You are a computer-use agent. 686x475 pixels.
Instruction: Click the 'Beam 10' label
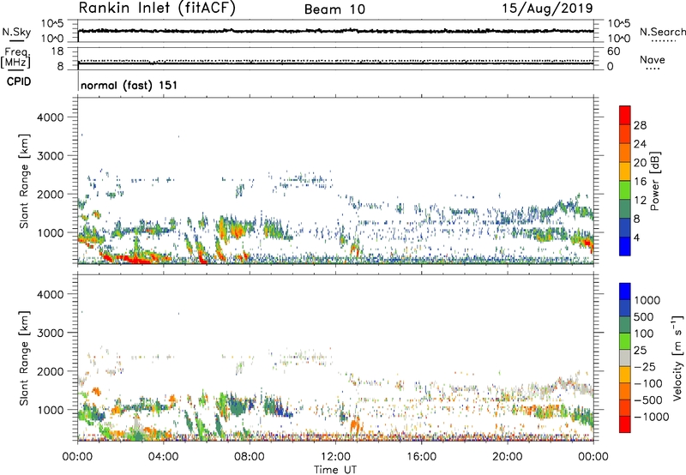(x=334, y=9)
